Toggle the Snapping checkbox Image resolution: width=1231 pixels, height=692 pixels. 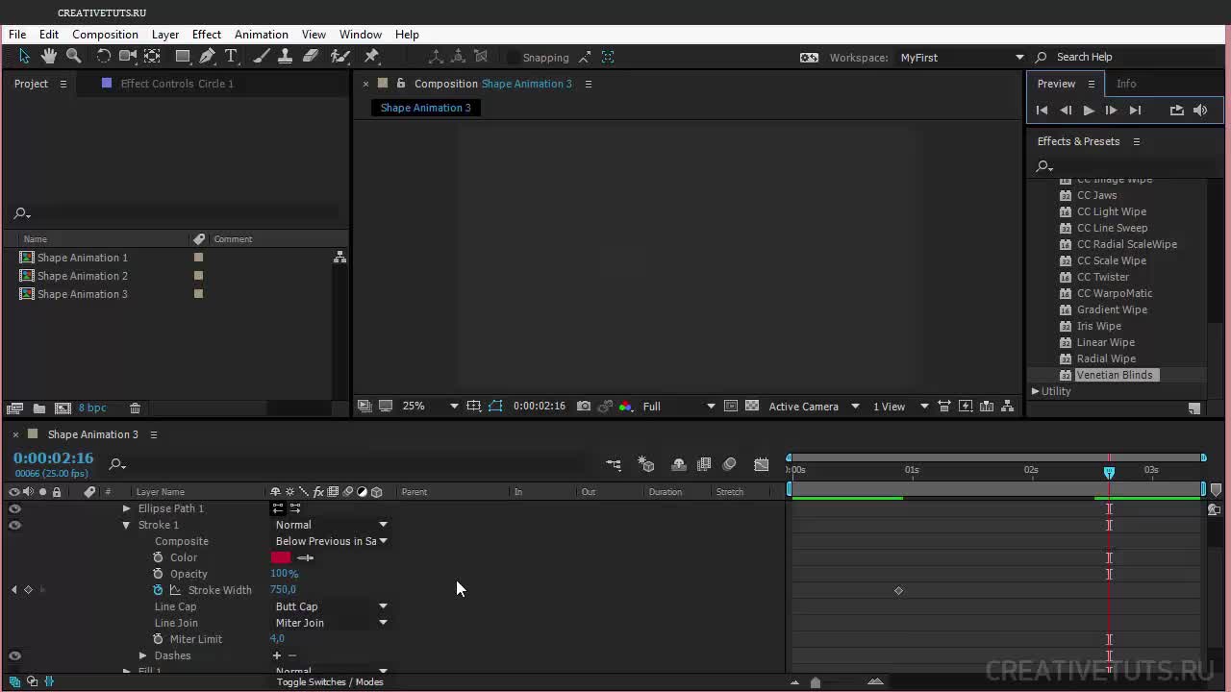(514, 58)
